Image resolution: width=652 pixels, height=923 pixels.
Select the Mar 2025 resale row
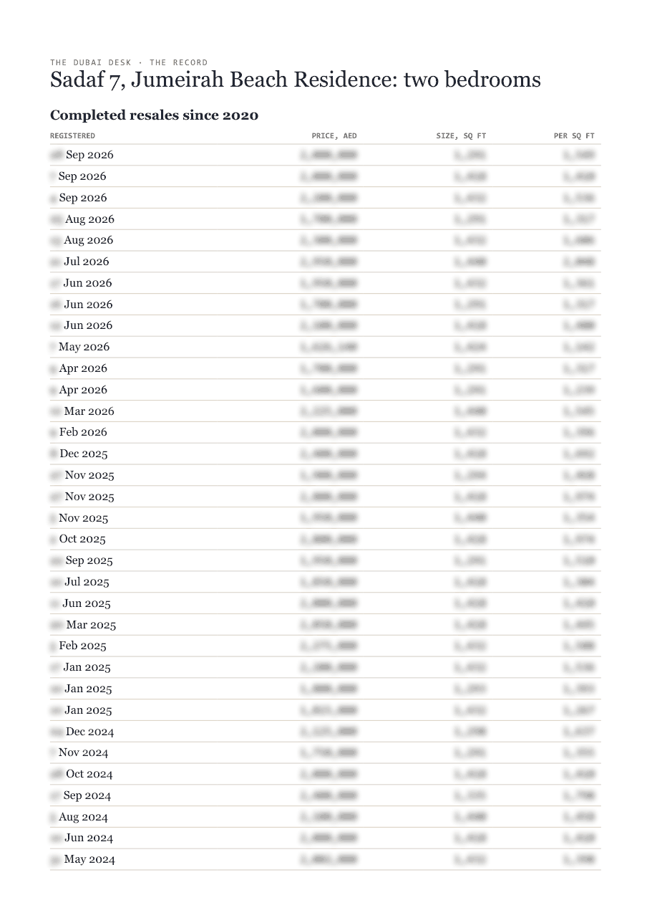[326, 625]
